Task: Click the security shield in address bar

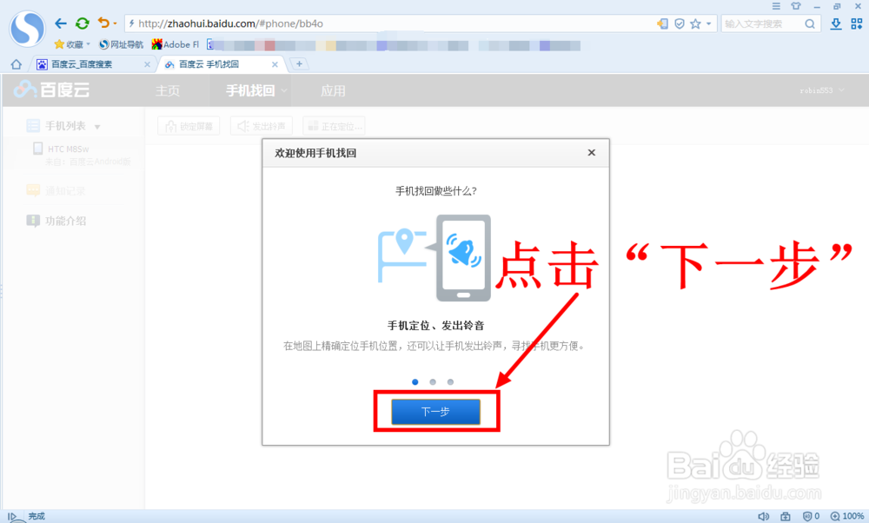Action: click(x=679, y=23)
